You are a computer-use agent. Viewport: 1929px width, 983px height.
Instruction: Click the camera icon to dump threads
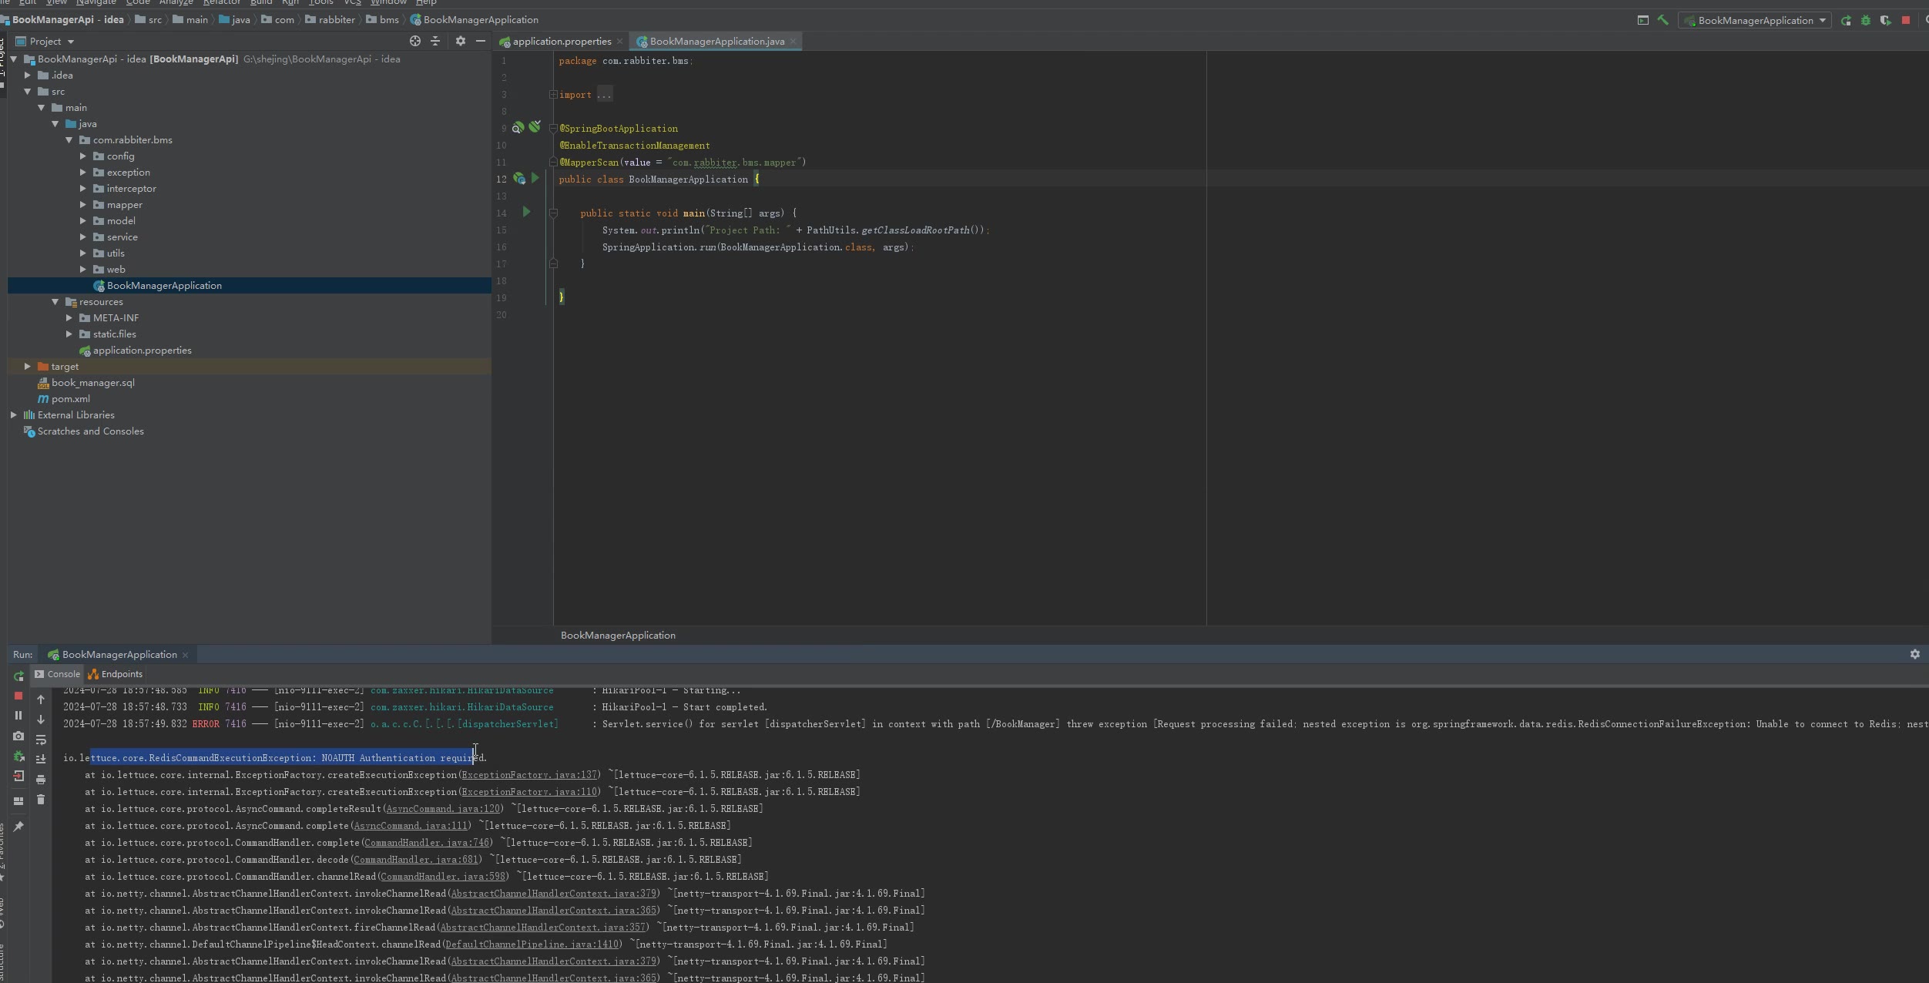pyautogui.click(x=18, y=736)
